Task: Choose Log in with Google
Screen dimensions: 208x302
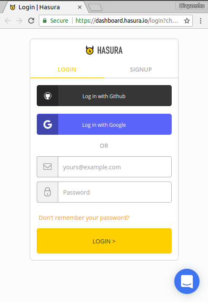Action: 104,124
